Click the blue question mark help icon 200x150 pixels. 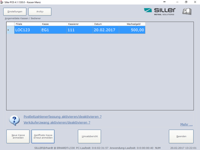(14, 120)
